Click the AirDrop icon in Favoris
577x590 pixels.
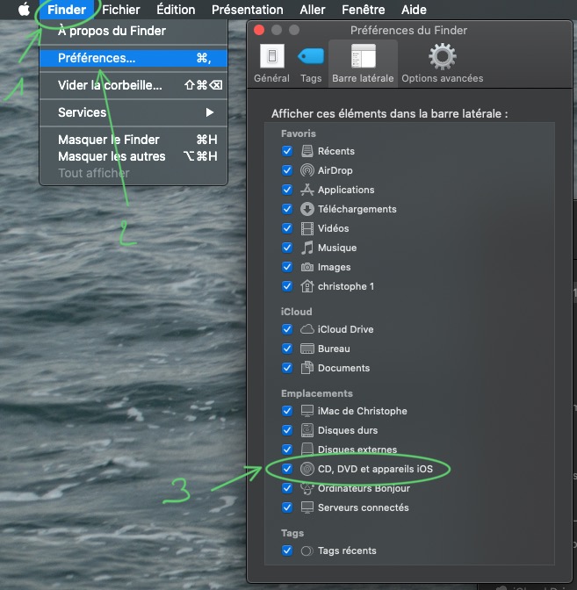[307, 170]
